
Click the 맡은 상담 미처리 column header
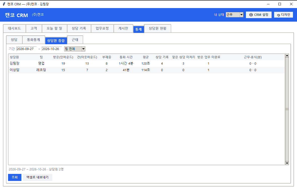point(183,57)
